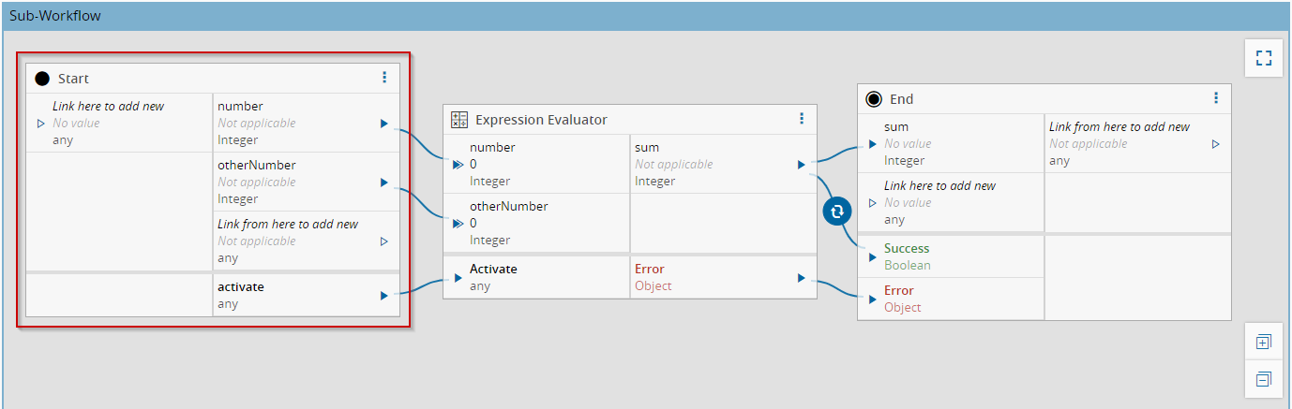Click the circular loop icon on the connection
The image size is (1292, 409).
pos(836,212)
